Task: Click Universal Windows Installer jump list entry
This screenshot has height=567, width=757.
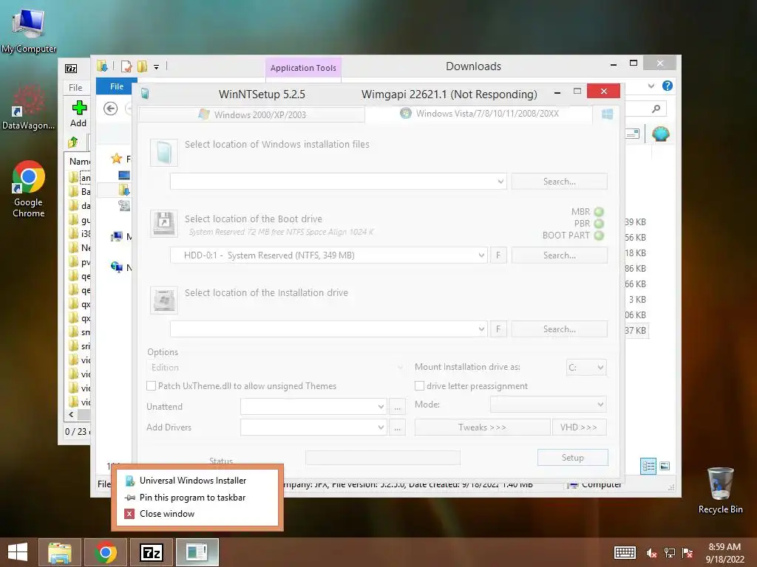Action: [x=193, y=480]
